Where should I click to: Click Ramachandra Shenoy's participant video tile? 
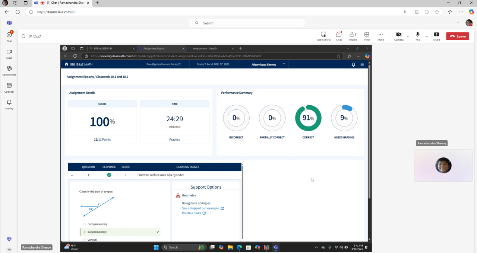point(443,165)
